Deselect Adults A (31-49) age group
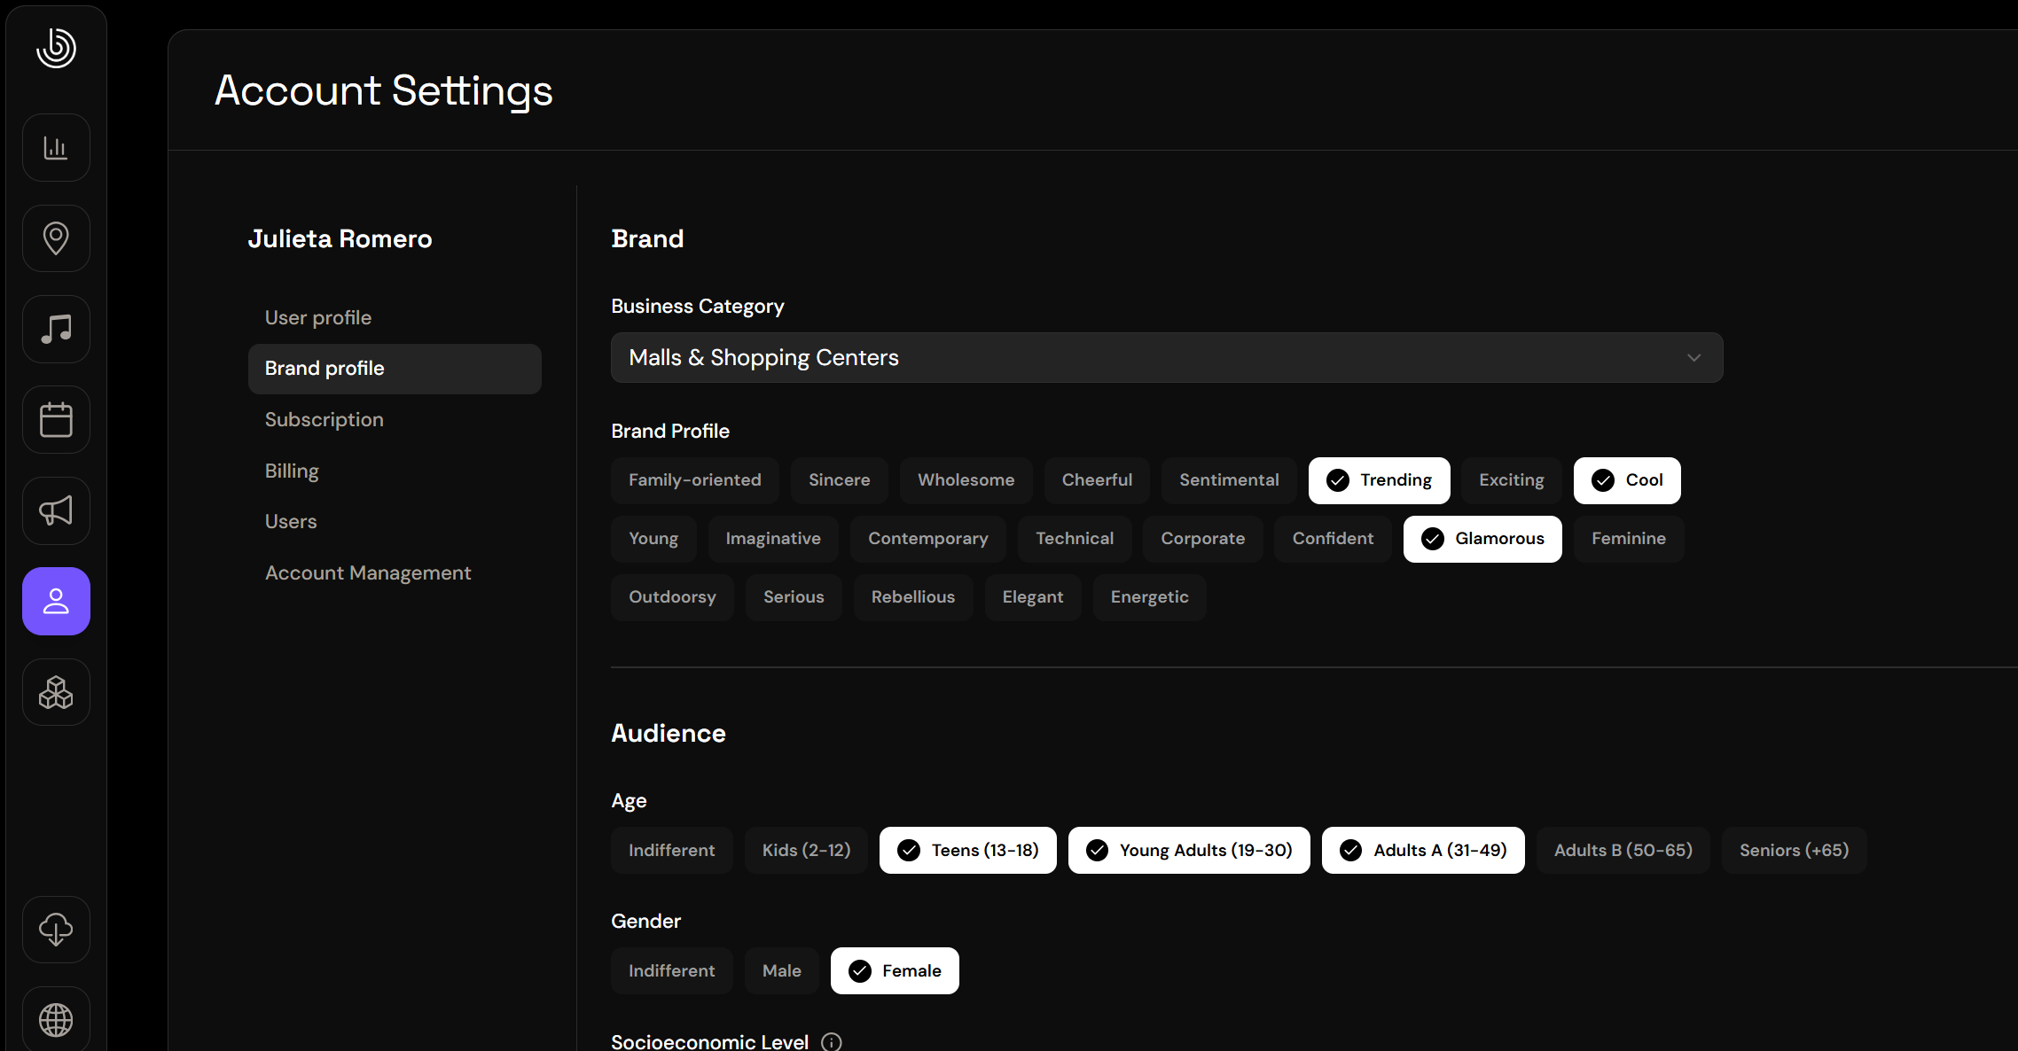The height and width of the screenshot is (1051, 2018). (x=1423, y=851)
